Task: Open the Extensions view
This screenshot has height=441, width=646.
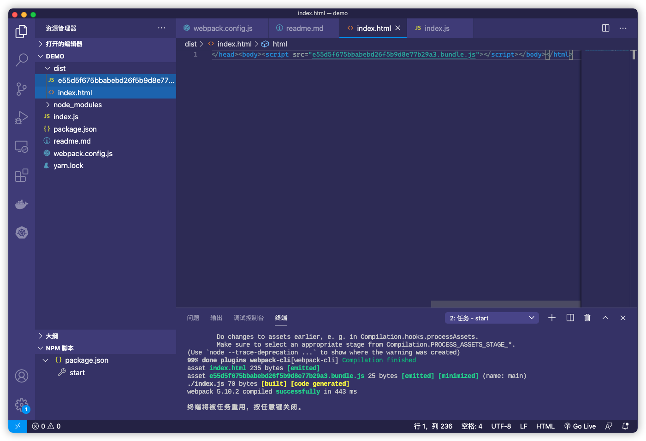Action: tap(22, 175)
